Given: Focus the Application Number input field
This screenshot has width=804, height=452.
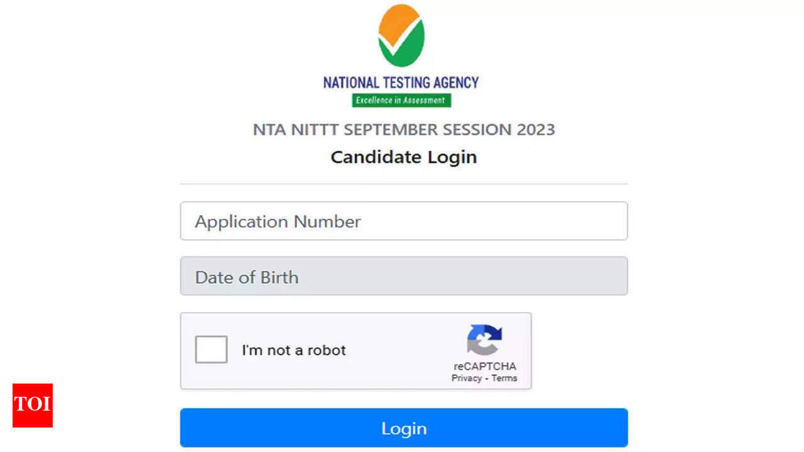Looking at the screenshot, I should pyautogui.click(x=403, y=221).
